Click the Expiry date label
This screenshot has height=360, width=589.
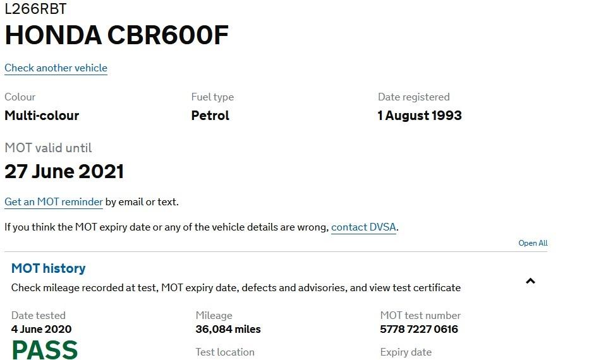[x=406, y=352]
